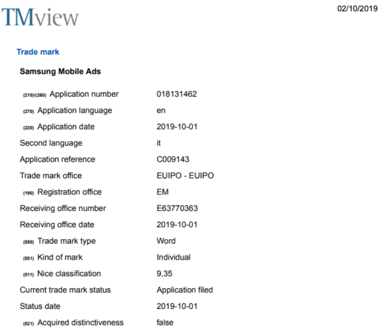380x330 pixels.
Task: Click the (551) INID code
Action: [28, 259]
